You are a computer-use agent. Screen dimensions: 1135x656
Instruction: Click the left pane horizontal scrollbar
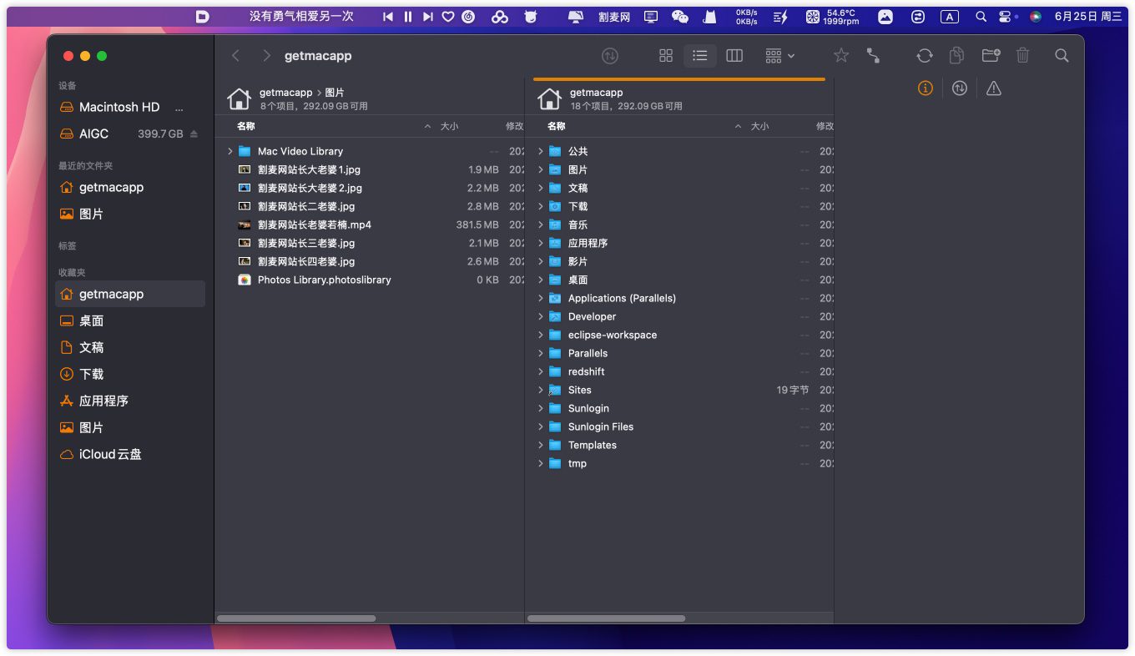296,618
